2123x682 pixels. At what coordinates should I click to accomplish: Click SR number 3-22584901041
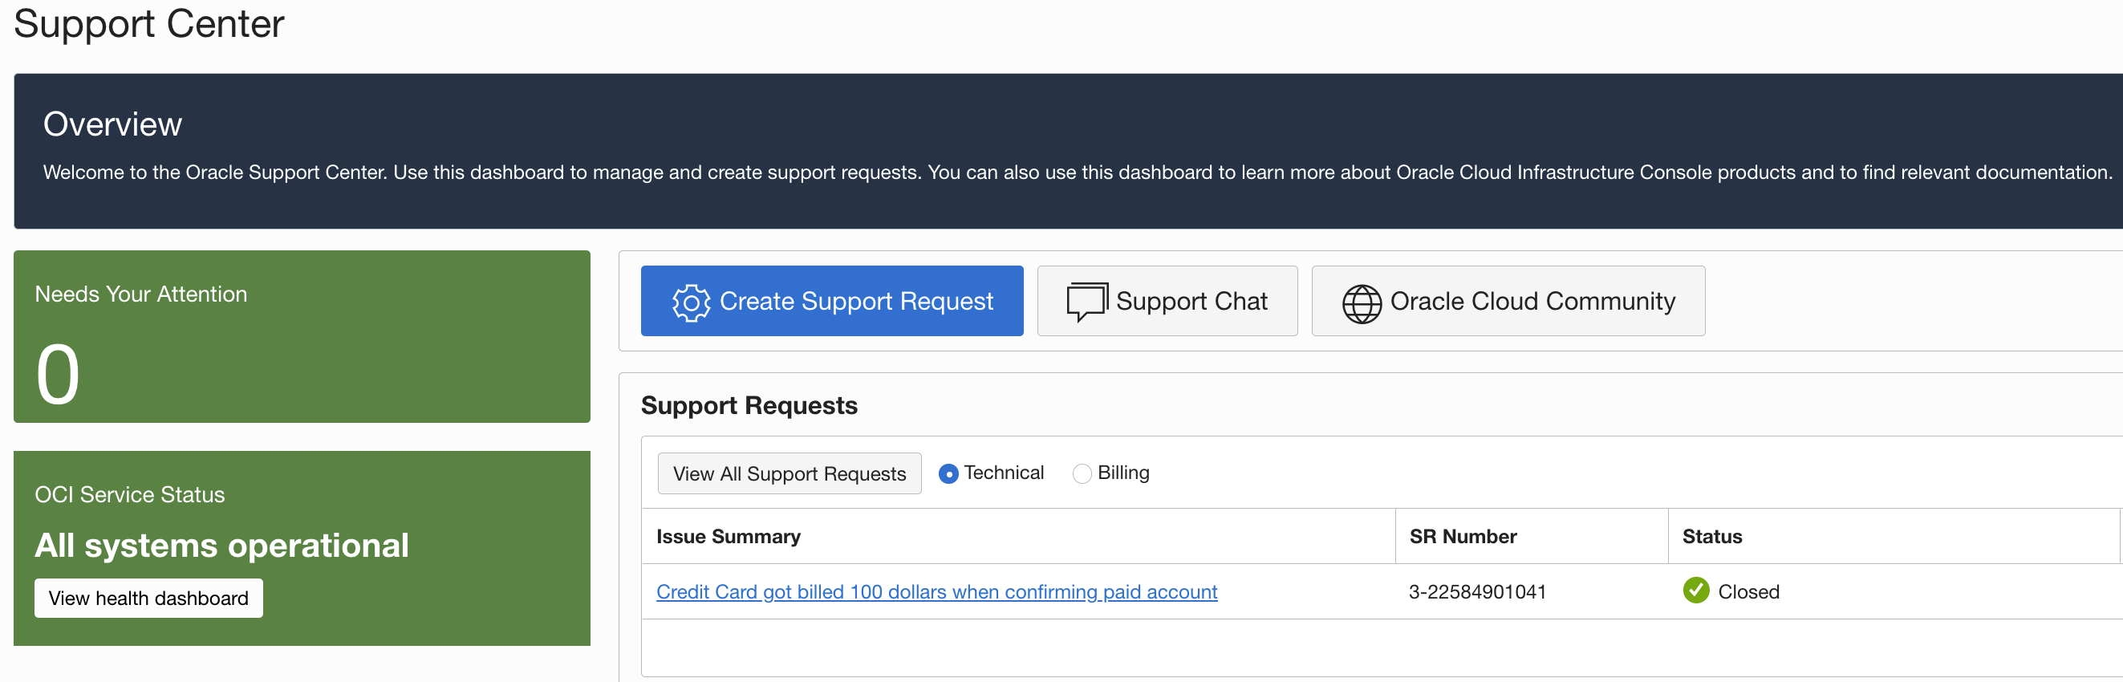point(1477,591)
